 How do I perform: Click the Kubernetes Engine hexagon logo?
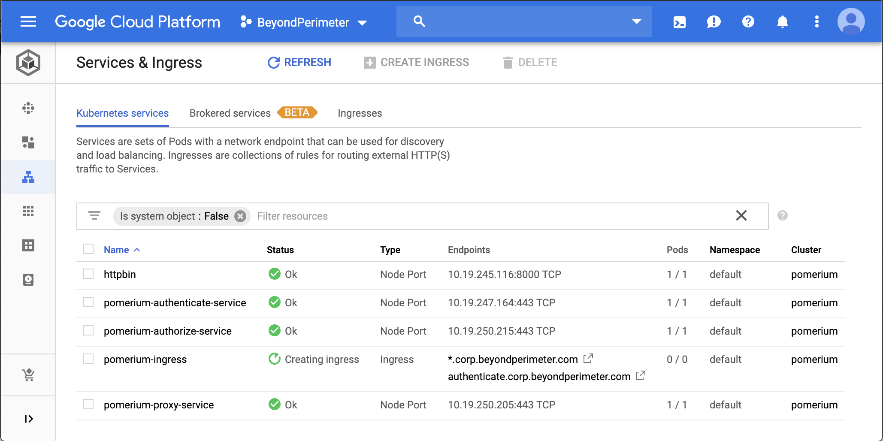click(x=28, y=63)
